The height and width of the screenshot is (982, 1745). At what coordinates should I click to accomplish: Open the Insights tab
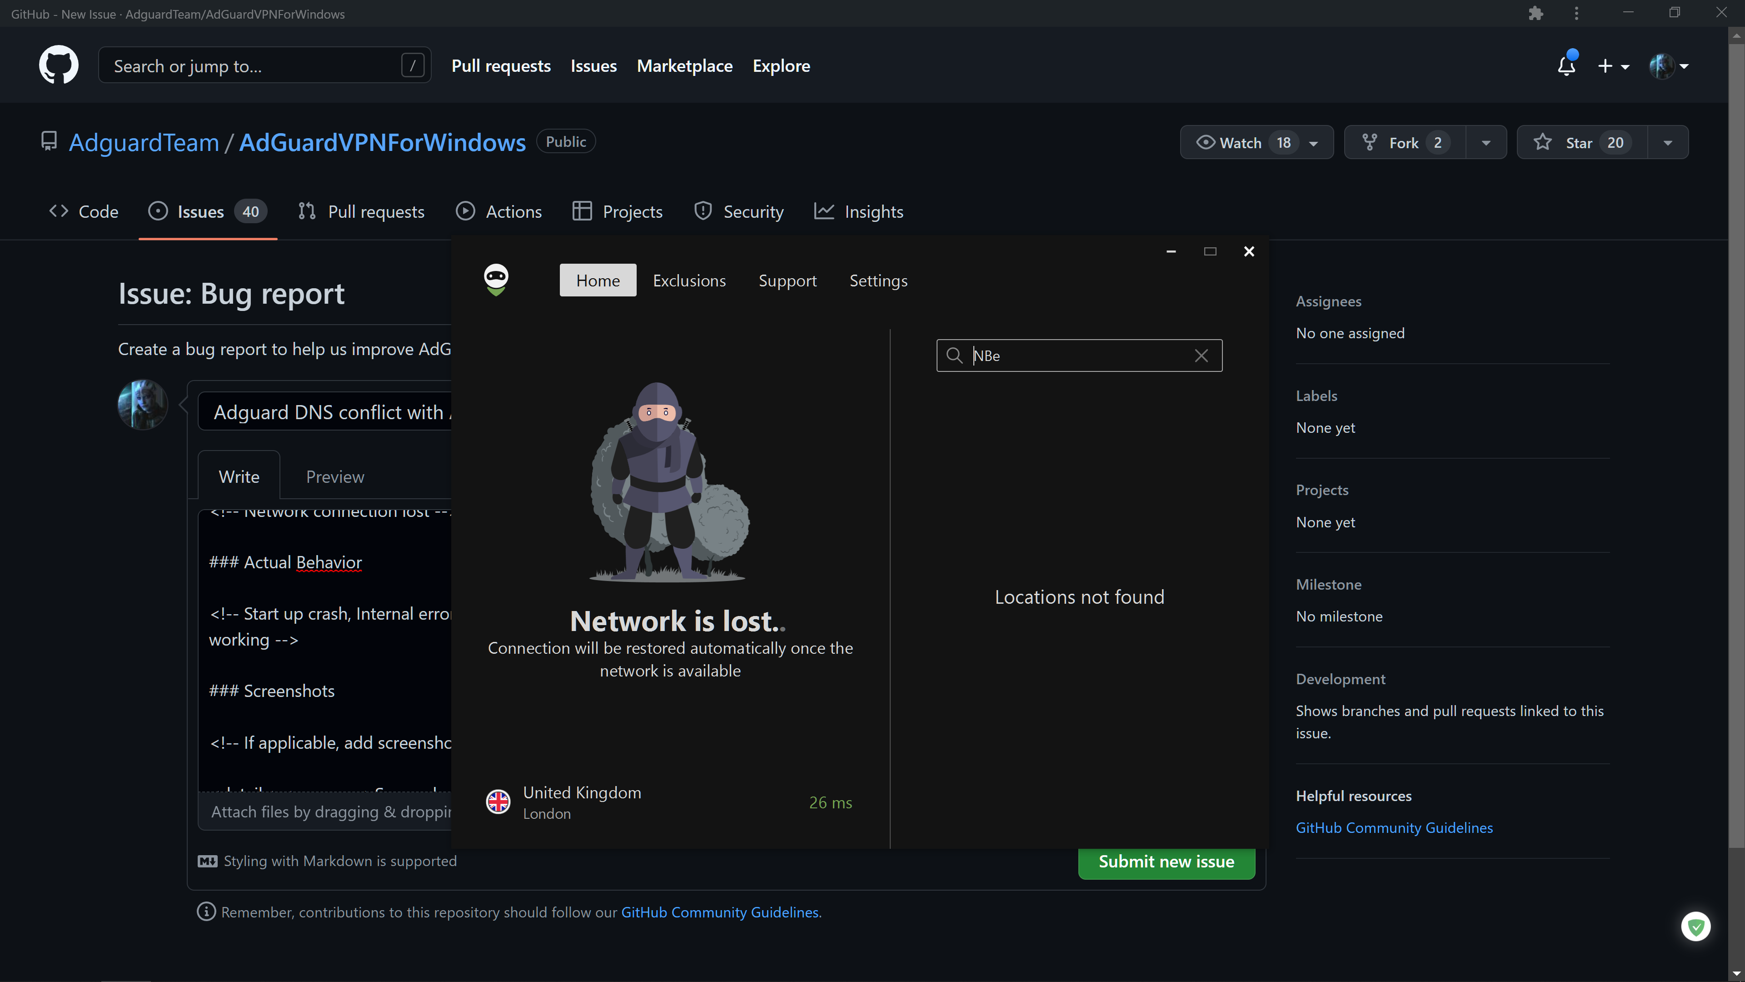coord(859,211)
